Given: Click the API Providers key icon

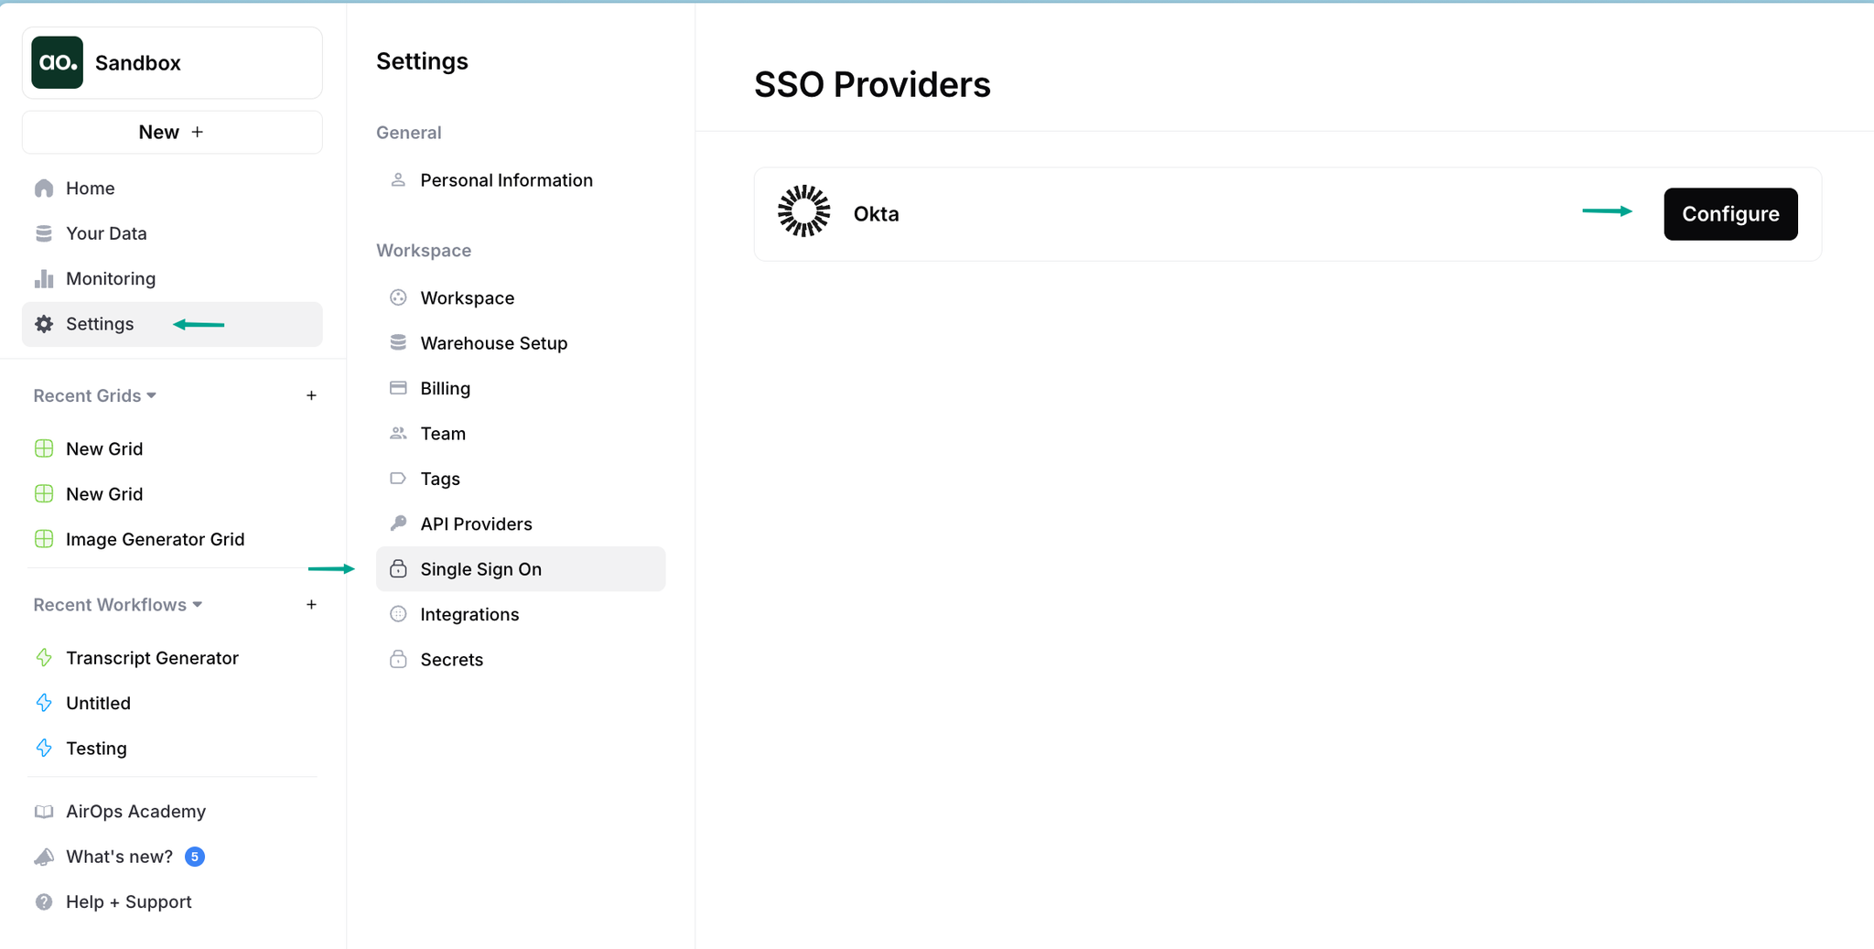Looking at the screenshot, I should click(398, 523).
